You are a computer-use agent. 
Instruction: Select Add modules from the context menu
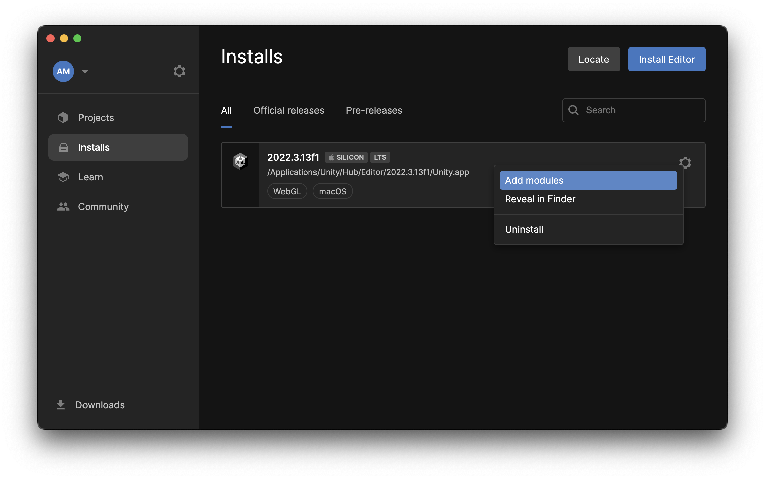pyautogui.click(x=534, y=180)
